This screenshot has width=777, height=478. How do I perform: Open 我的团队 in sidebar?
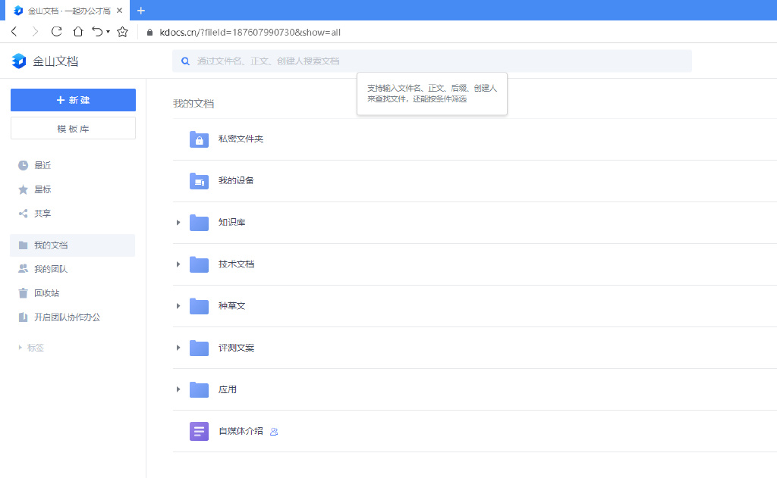pyautogui.click(x=51, y=269)
